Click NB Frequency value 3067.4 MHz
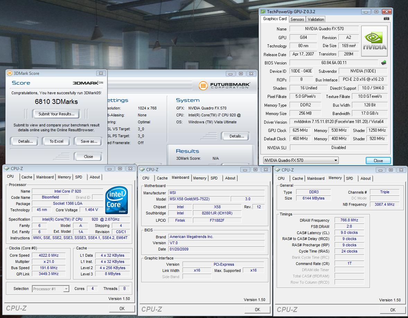The image size is (408, 318). click(x=384, y=204)
